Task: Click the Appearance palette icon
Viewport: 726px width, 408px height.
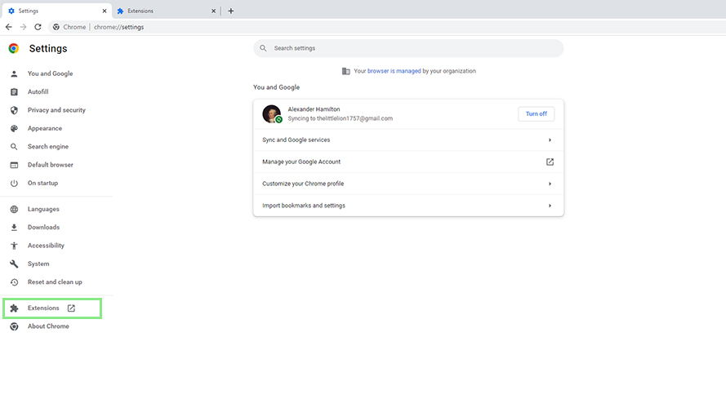Action: (x=14, y=128)
